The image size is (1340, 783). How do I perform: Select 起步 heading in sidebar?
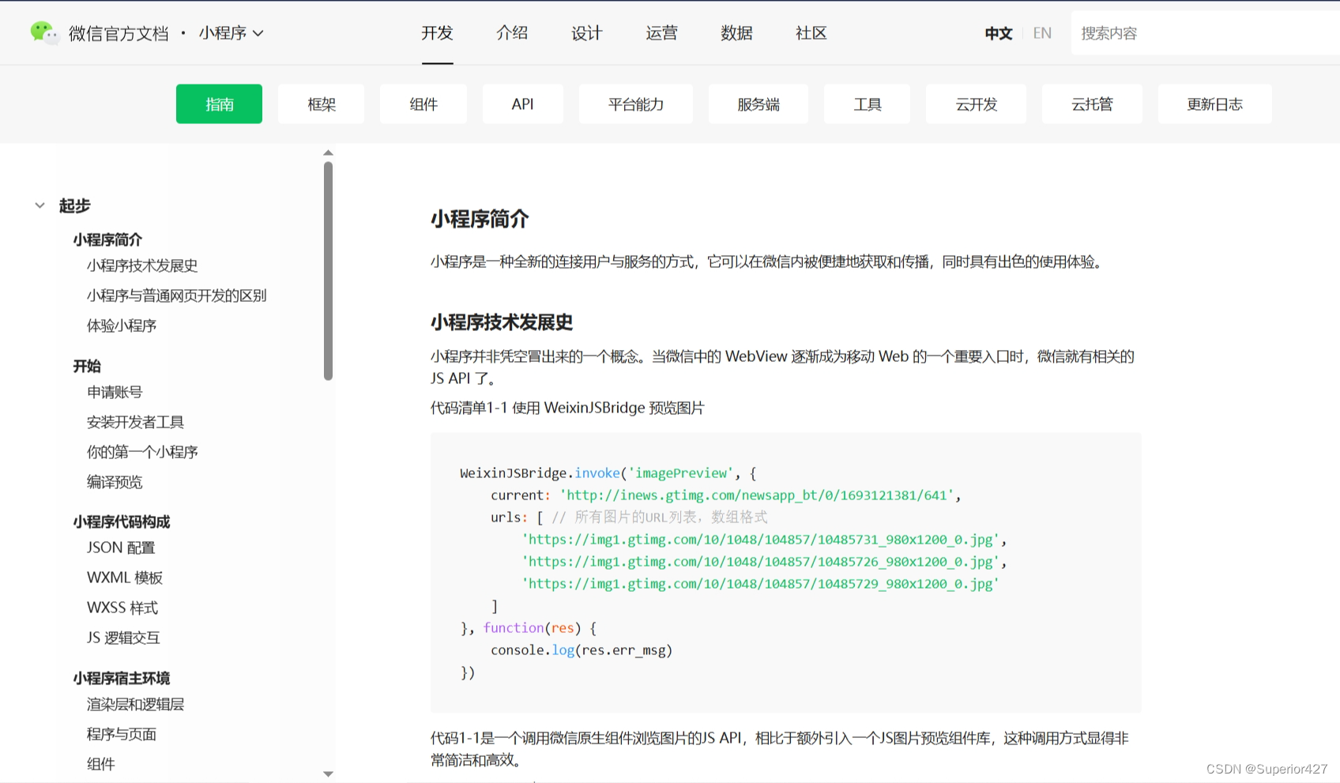75,205
